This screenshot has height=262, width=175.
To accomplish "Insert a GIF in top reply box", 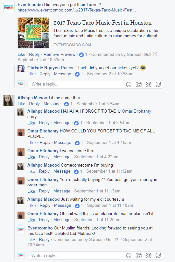I will 148,85.
